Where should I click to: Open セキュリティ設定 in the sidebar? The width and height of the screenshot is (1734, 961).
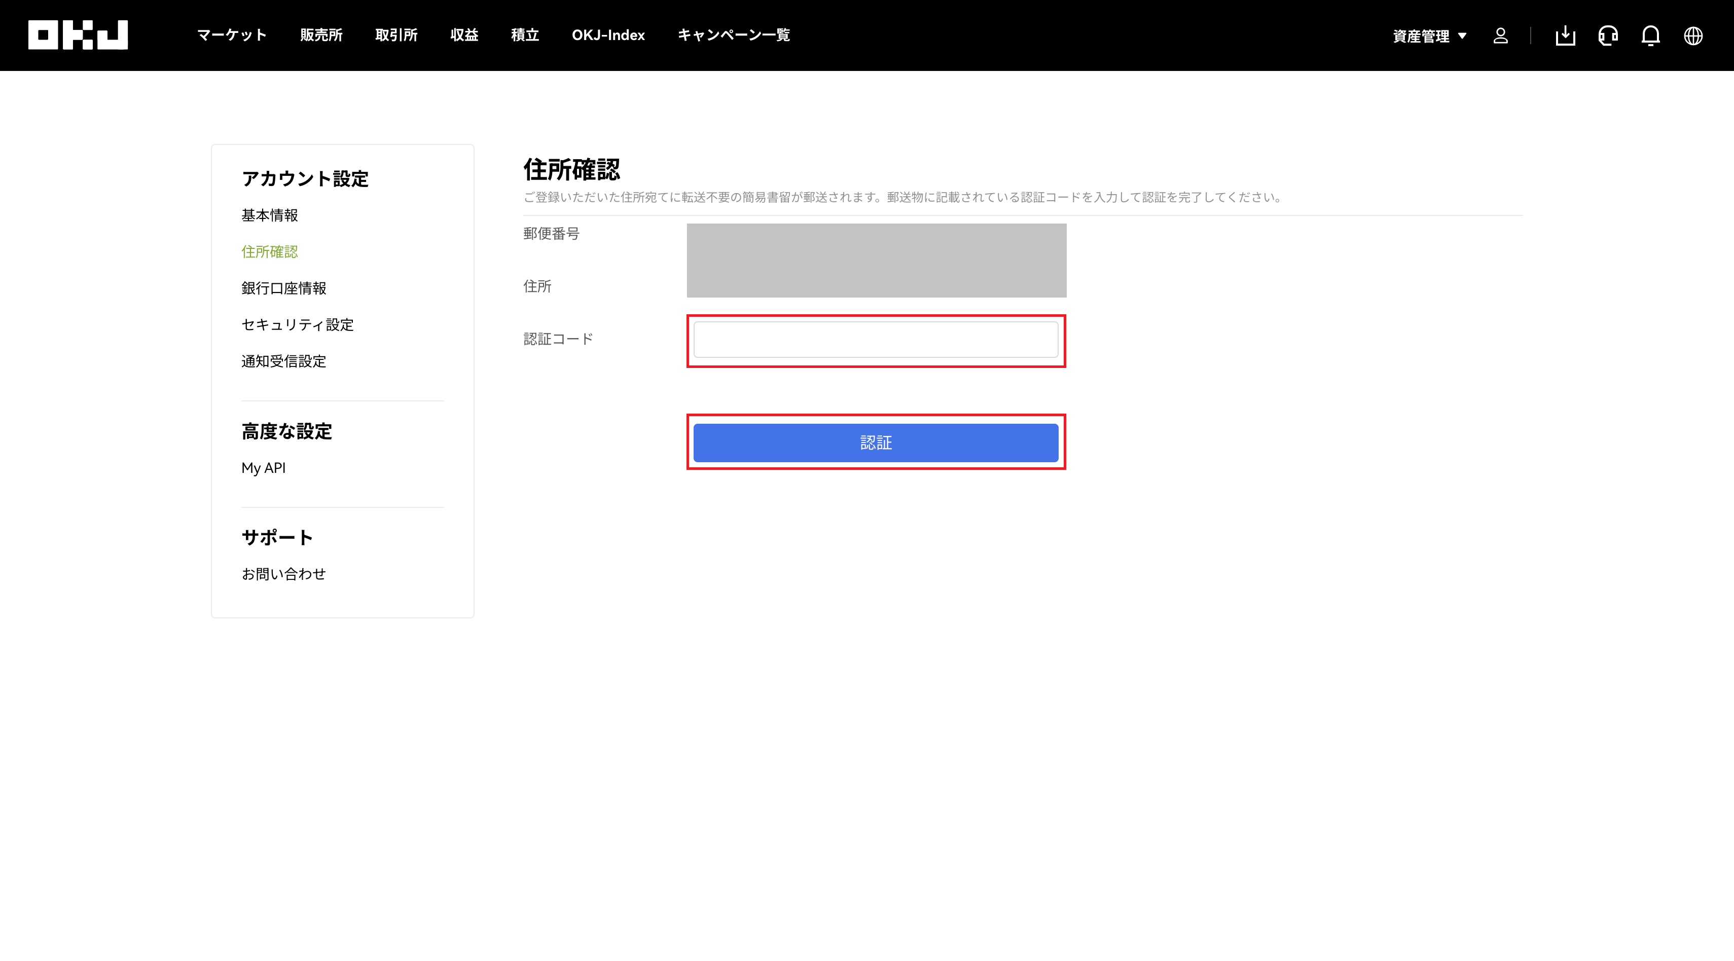(x=298, y=325)
